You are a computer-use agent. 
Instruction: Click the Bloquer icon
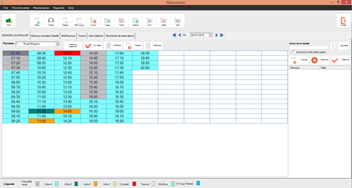point(129,45)
